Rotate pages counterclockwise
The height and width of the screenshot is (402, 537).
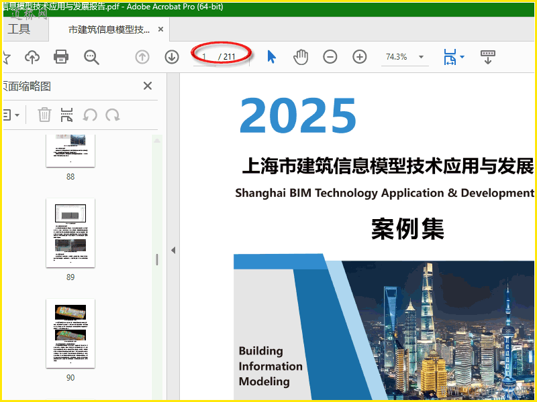(90, 115)
